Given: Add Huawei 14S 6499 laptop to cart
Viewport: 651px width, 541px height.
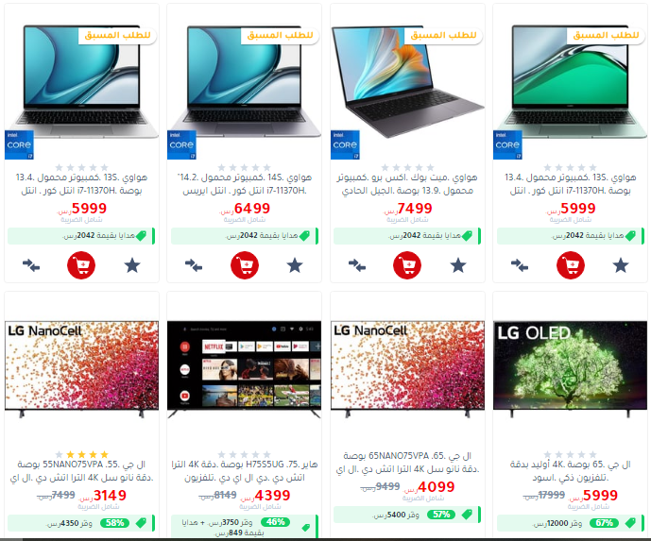Looking at the screenshot, I should [245, 265].
